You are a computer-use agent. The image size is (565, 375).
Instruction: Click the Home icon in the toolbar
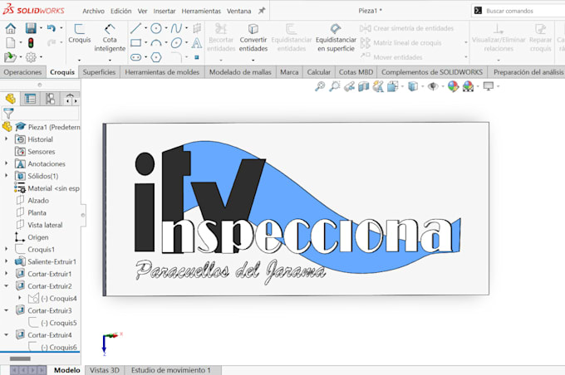click(11, 28)
